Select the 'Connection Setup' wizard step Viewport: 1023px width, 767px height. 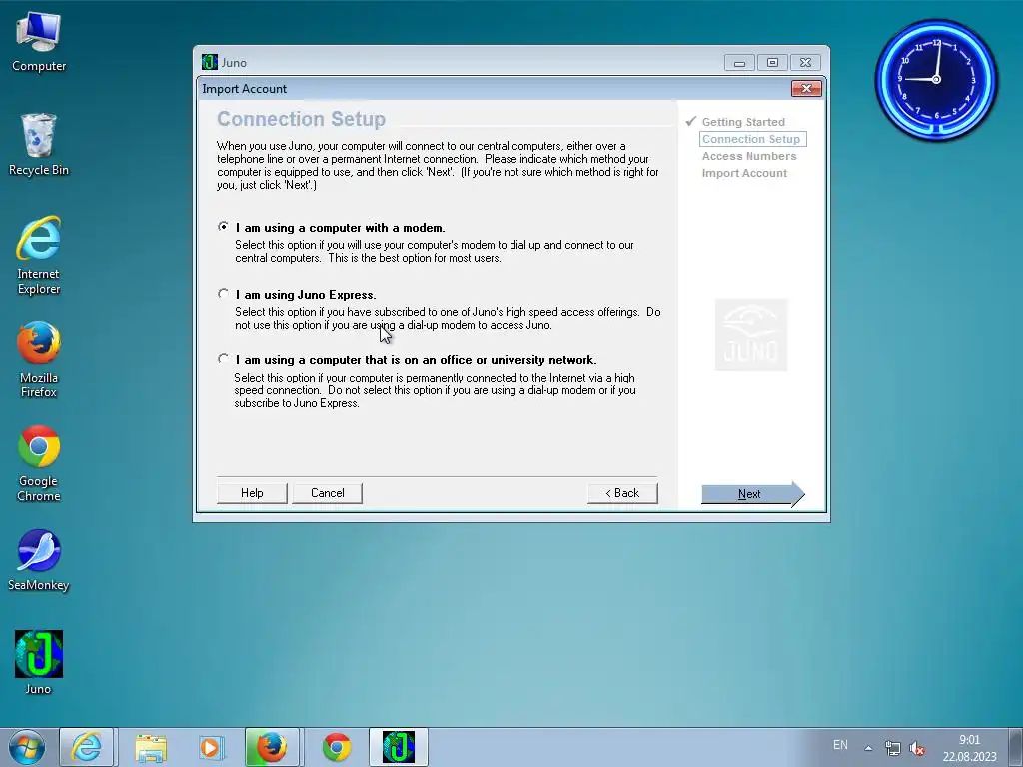tap(752, 139)
